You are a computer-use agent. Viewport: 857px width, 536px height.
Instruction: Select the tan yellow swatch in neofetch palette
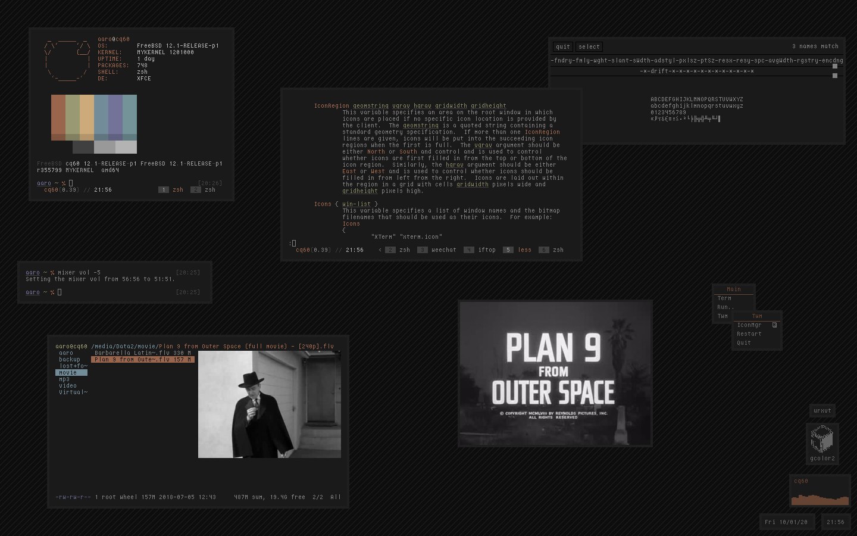tap(87, 117)
